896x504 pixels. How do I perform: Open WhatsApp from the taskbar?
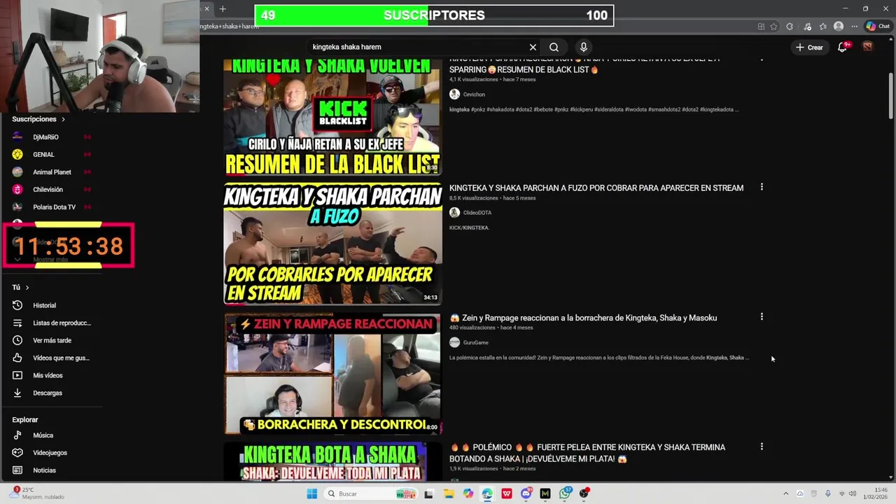point(565,493)
